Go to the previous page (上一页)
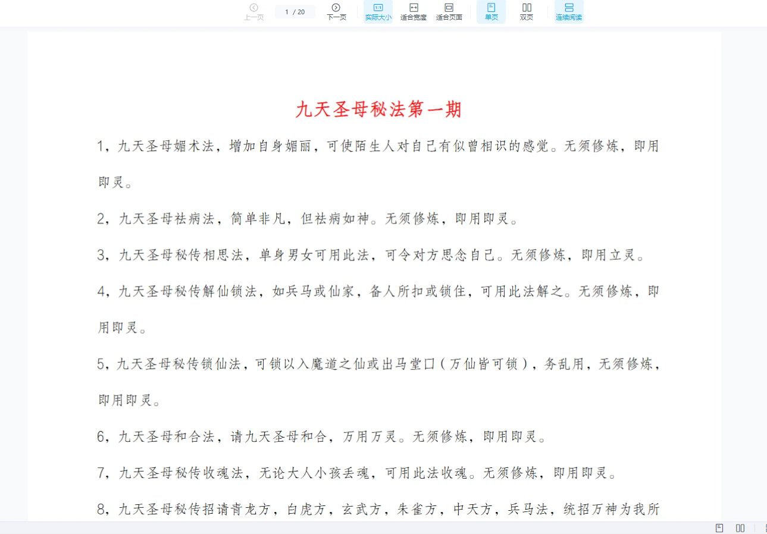Screen dimensions: 767x534 (253, 11)
